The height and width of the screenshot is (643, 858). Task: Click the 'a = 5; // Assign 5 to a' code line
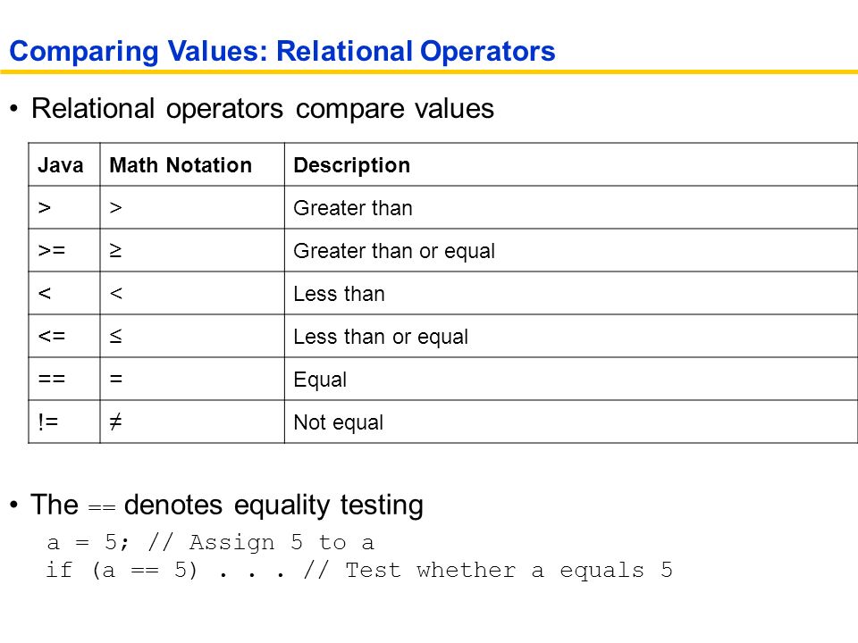tap(211, 542)
